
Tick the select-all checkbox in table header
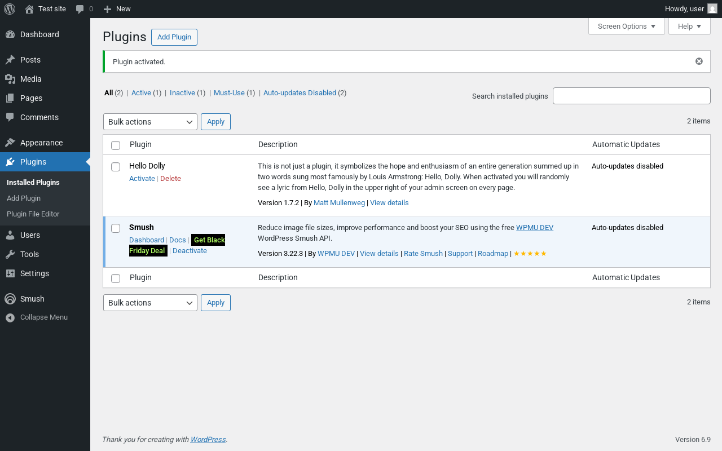tap(116, 145)
